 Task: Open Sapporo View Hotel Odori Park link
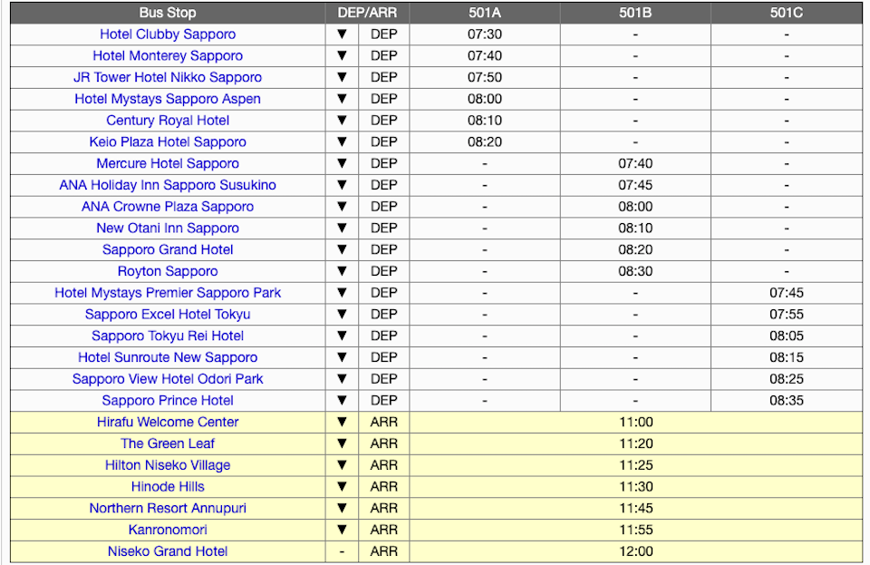(168, 379)
